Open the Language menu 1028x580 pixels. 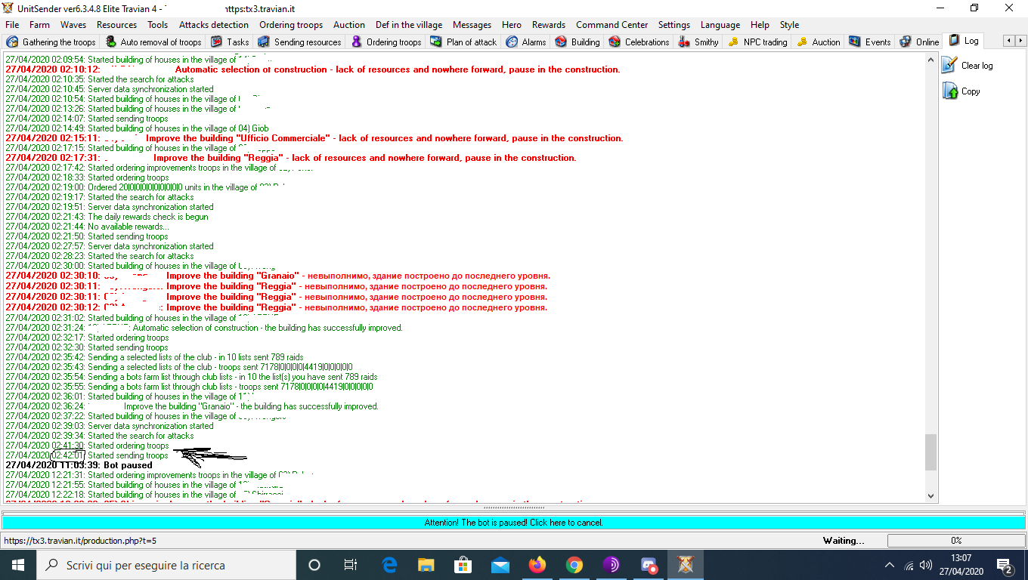pyautogui.click(x=720, y=25)
